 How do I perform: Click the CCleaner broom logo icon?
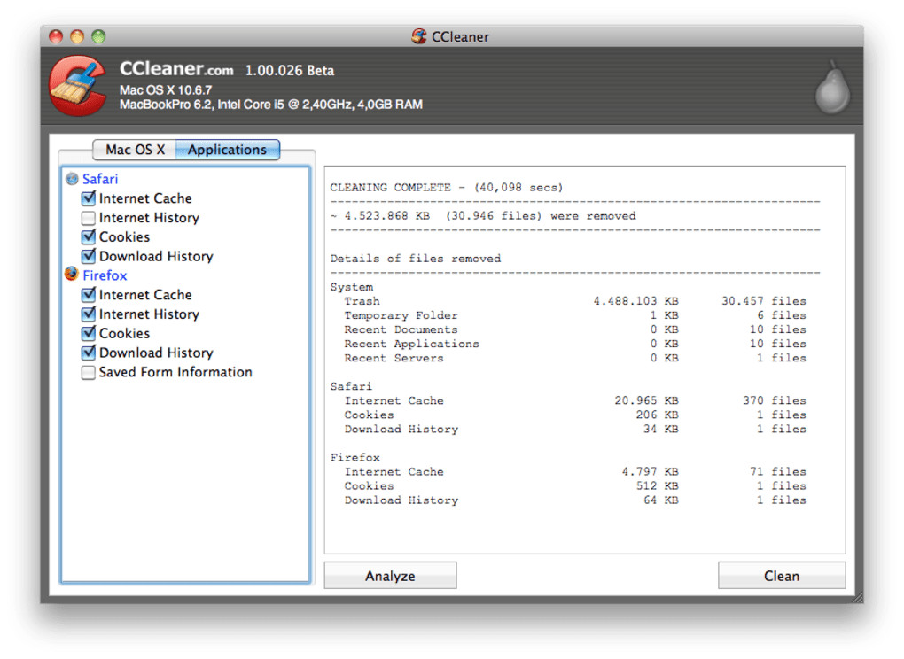click(78, 85)
